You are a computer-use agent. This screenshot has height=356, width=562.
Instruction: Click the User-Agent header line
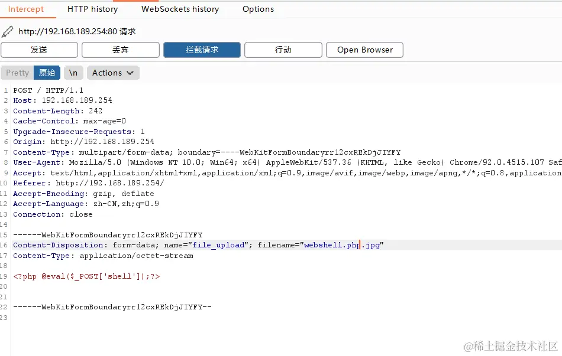tap(288, 162)
